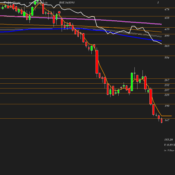Select the 237 price level label
175x175 pixels.
coord(167,90)
